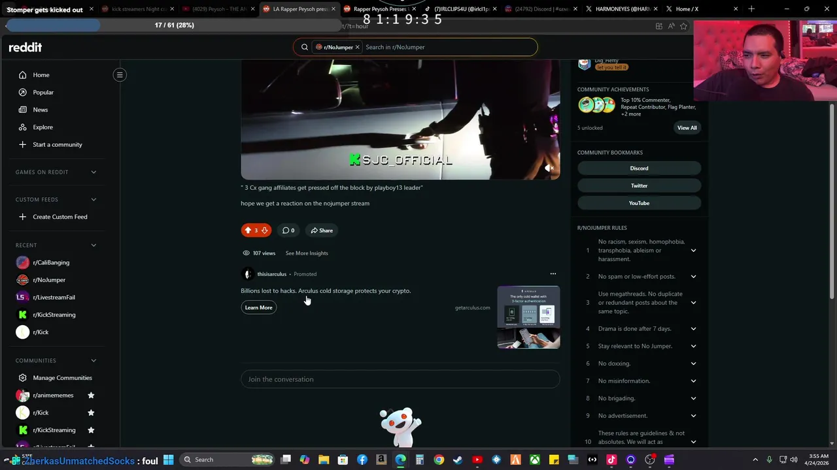Open Windows Start menu
The height and width of the screenshot is (470, 837).
point(169,460)
